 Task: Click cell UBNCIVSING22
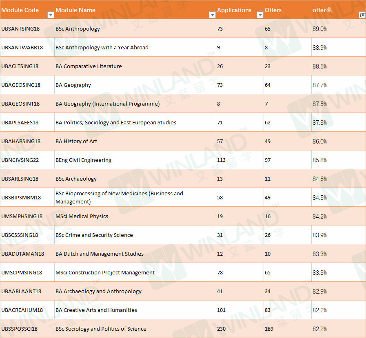tap(27, 160)
